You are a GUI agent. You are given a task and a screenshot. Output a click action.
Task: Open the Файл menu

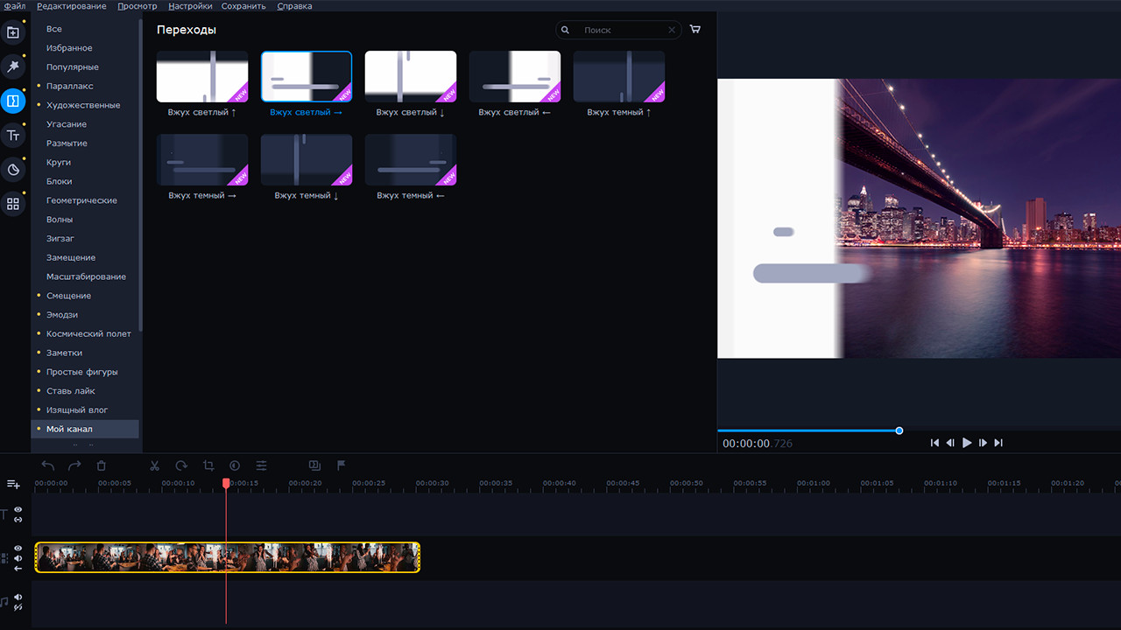click(13, 5)
